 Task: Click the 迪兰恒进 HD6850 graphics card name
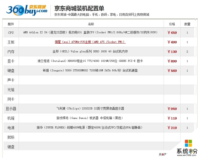(x=90, y=61)
